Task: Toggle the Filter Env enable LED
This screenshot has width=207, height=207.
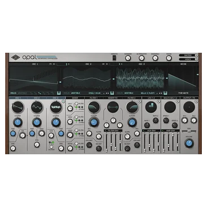Action: 105,130
